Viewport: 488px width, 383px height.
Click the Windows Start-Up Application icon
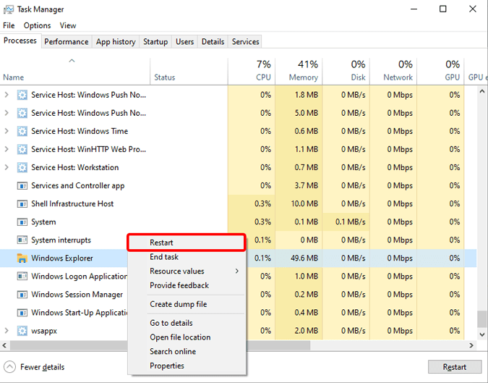(x=22, y=312)
